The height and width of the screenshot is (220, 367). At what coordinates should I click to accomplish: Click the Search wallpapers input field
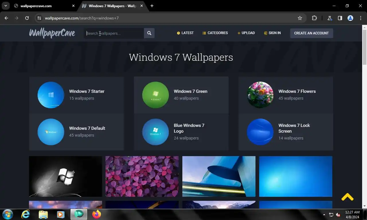coord(114,33)
